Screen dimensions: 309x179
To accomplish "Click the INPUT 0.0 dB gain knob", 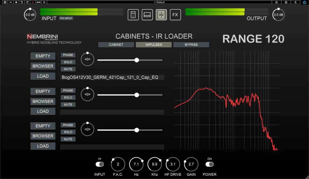I will (30, 14).
